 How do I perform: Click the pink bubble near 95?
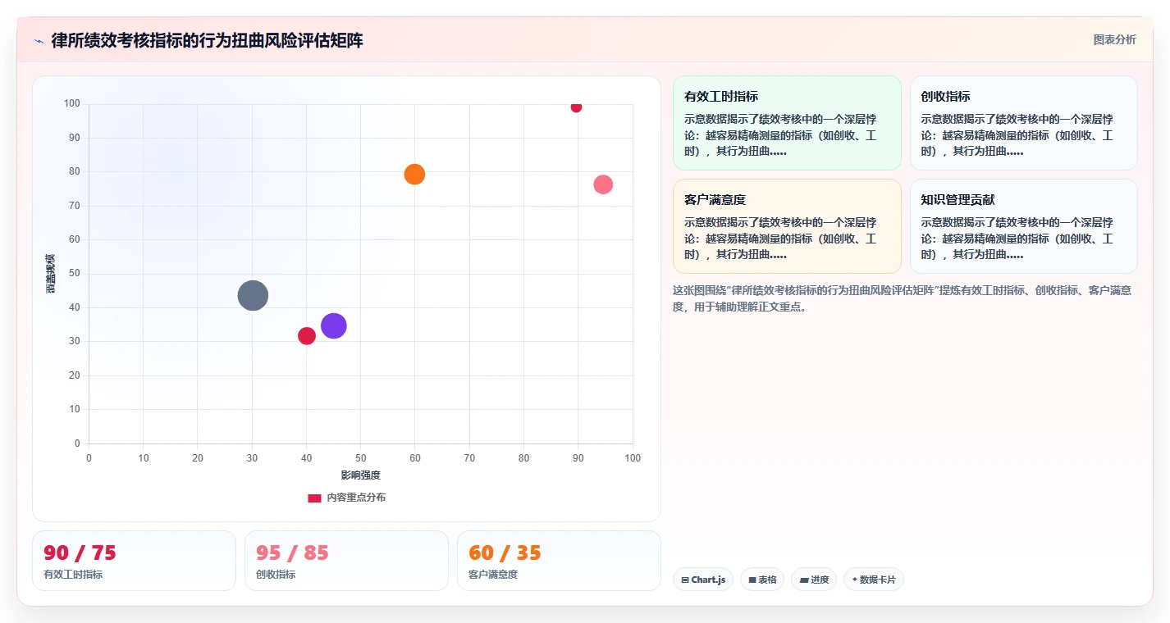pyautogui.click(x=603, y=184)
